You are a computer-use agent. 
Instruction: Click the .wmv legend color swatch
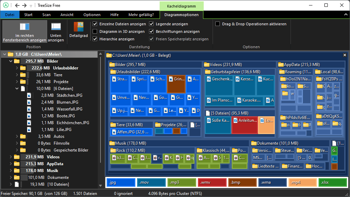click(212, 183)
